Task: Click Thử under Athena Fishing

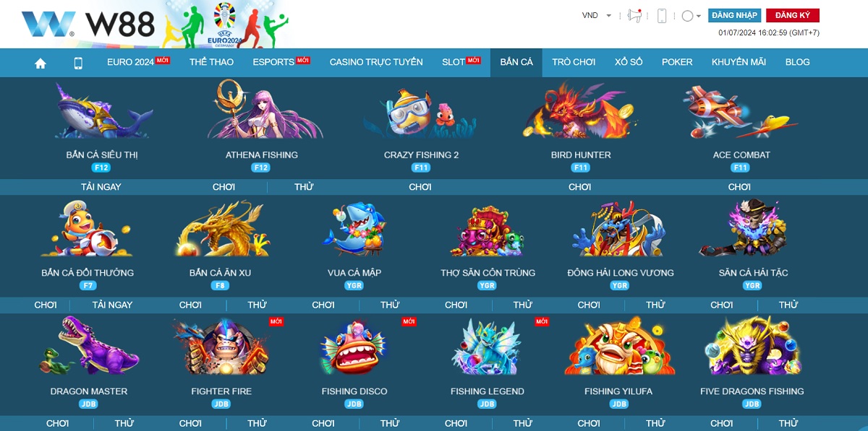Action: [x=304, y=187]
